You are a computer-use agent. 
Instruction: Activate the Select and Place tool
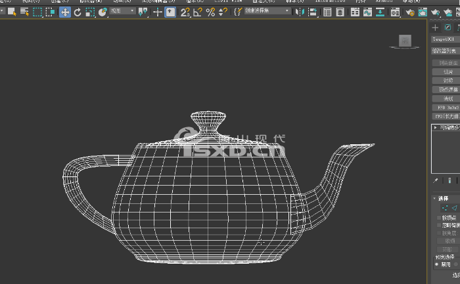103,12
